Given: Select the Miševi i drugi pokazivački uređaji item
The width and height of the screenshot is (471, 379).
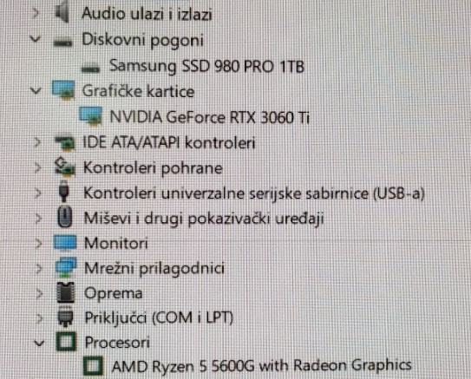Looking at the screenshot, I should tap(204, 219).
